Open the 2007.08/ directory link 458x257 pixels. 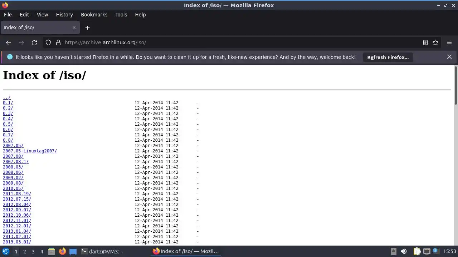[13, 156]
